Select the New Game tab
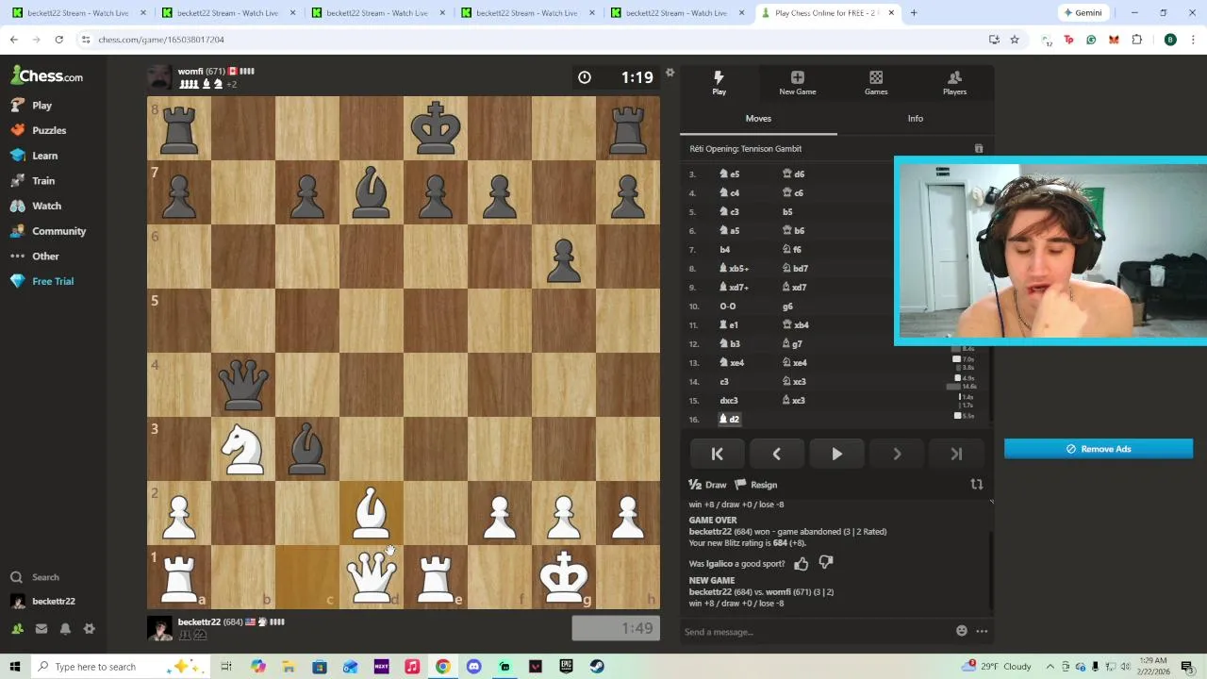 (x=797, y=83)
